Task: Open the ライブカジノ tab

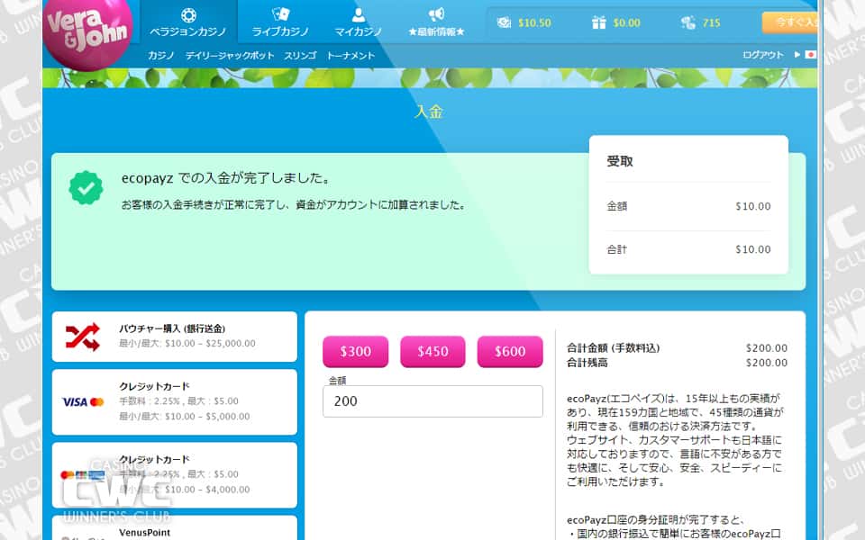Action: pyautogui.click(x=280, y=22)
